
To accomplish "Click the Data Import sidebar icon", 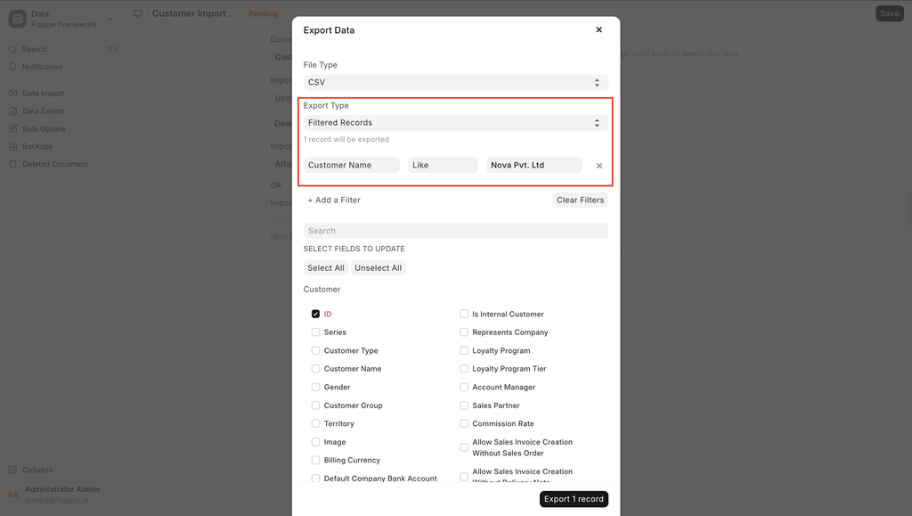I will click(13, 94).
